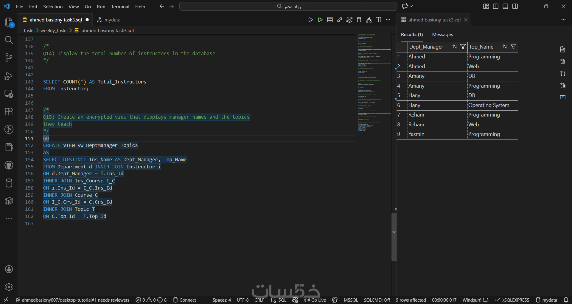The height and width of the screenshot is (304, 572).
Task: Toggle the primary sidebar layout button
Action: click(496, 6)
